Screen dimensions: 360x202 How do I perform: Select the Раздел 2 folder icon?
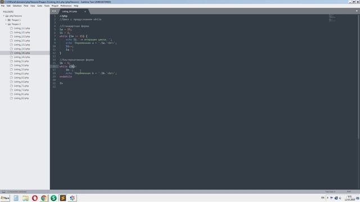(9, 24)
